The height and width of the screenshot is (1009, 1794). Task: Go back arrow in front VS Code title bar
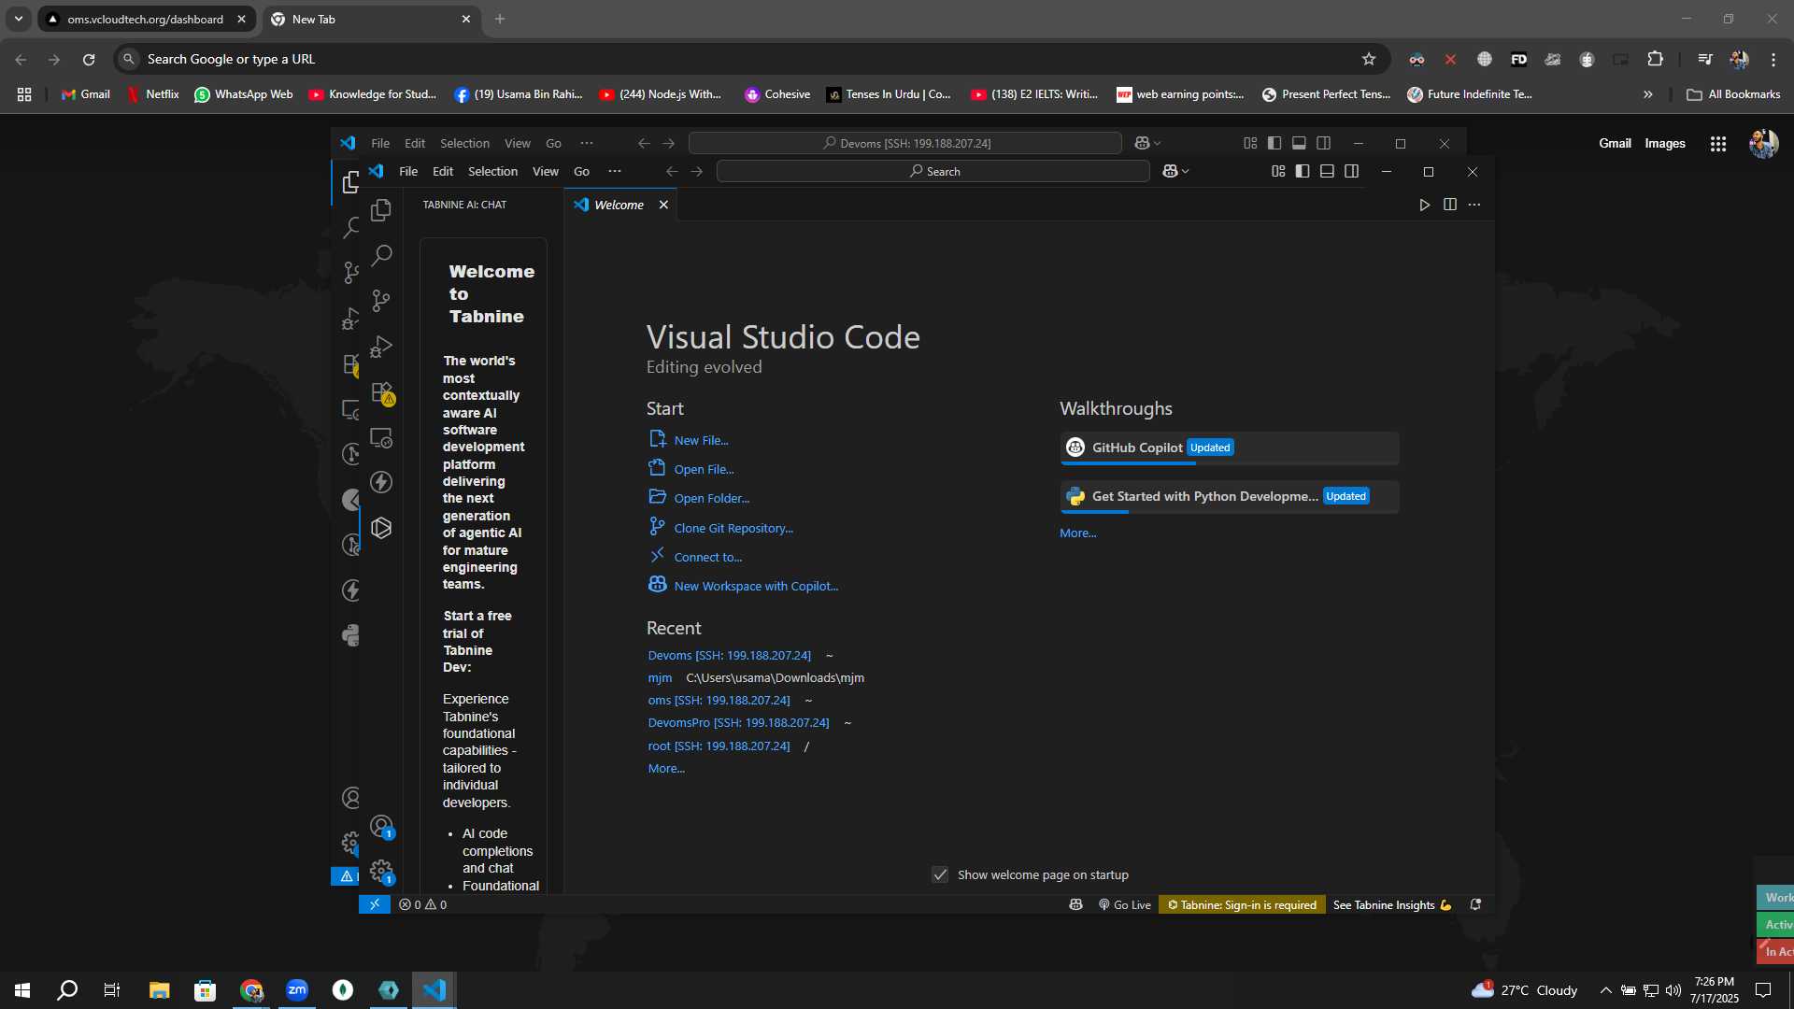click(671, 171)
